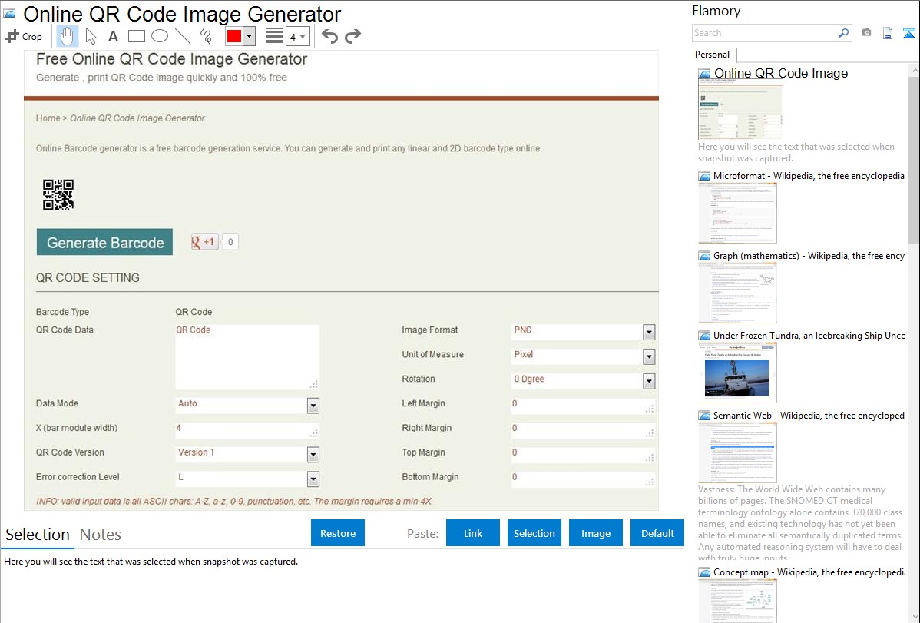Open the QR Code Version dropdown
The image size is (920, 623).
pyautogui.click(x=313, y=455)
